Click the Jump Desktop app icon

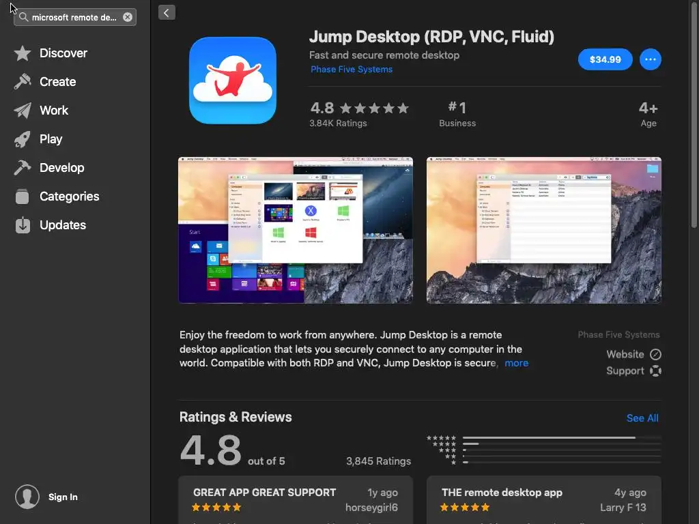click(233, 81)
